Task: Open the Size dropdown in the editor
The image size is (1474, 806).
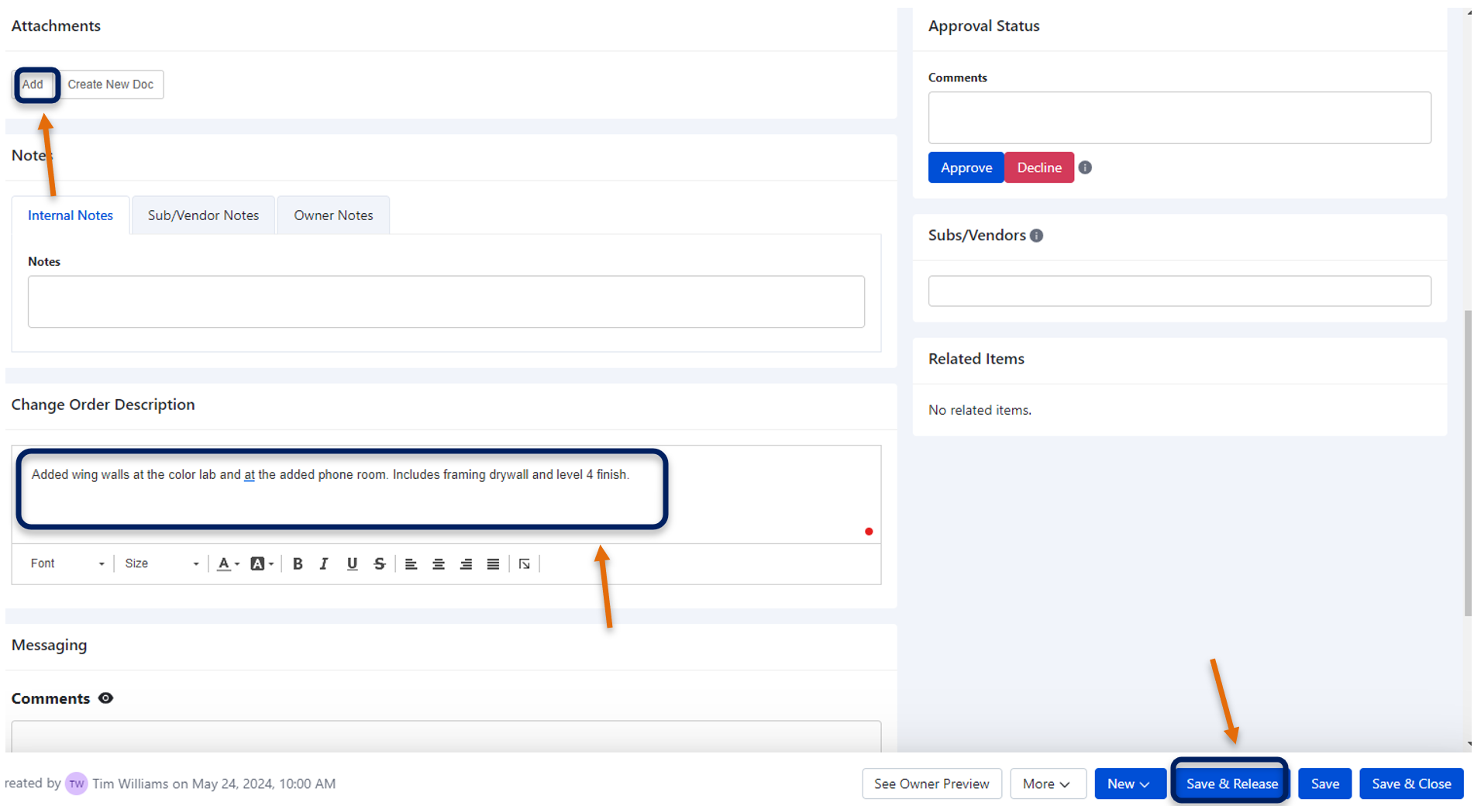Action: pyautogui.click(x=160, y=563)
